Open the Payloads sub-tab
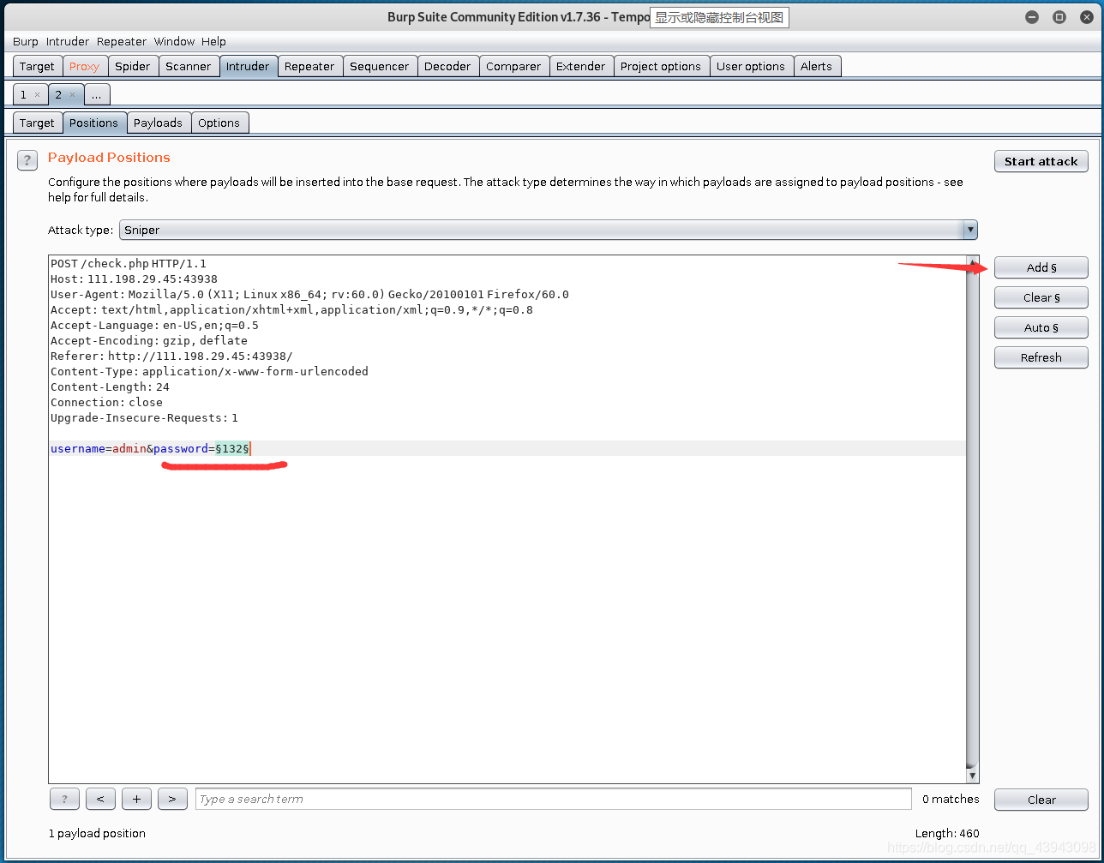This screenshot has width=1104, height=863. click(159, 123)
